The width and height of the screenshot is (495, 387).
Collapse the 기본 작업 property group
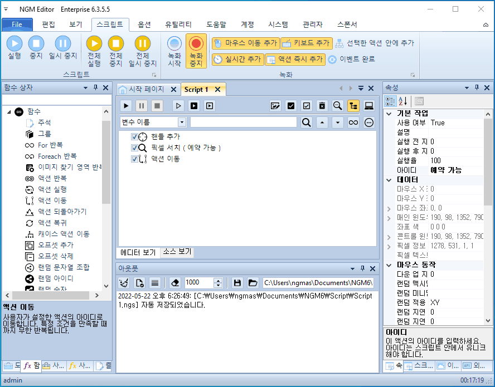389,114
